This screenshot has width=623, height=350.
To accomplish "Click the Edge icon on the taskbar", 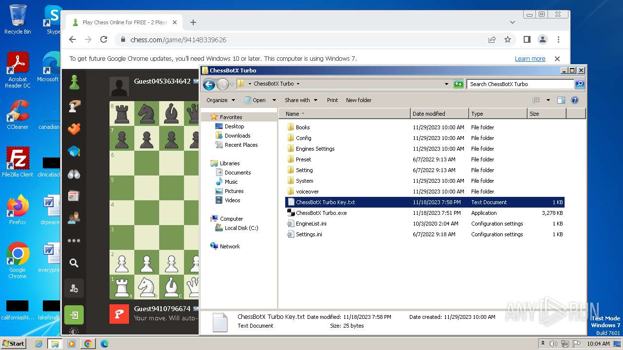I will pos(104,343).
